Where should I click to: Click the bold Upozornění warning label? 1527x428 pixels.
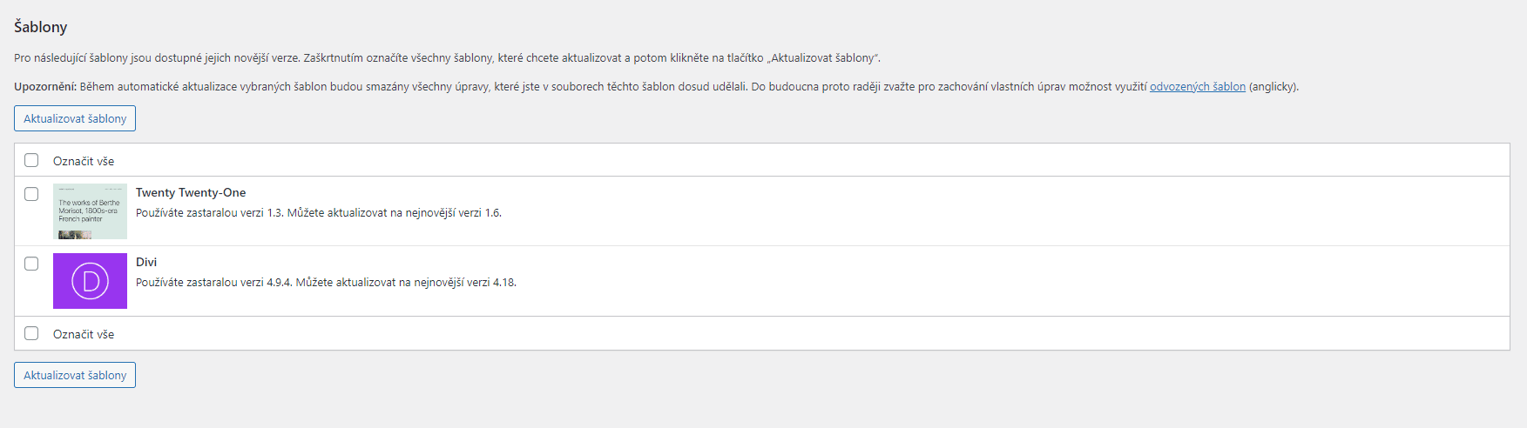coord(45,87)
